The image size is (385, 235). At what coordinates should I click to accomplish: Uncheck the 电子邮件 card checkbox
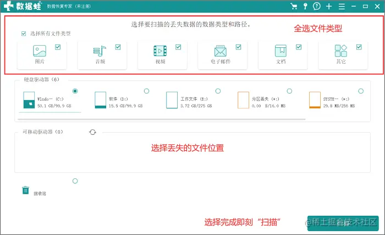(238, 47)
